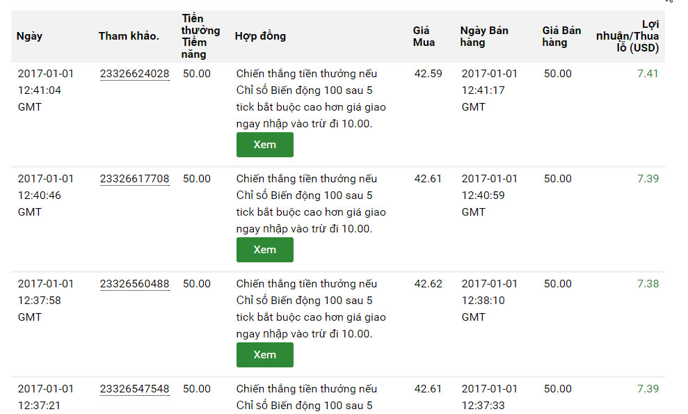Click the Ngày column header

[29, 36]
